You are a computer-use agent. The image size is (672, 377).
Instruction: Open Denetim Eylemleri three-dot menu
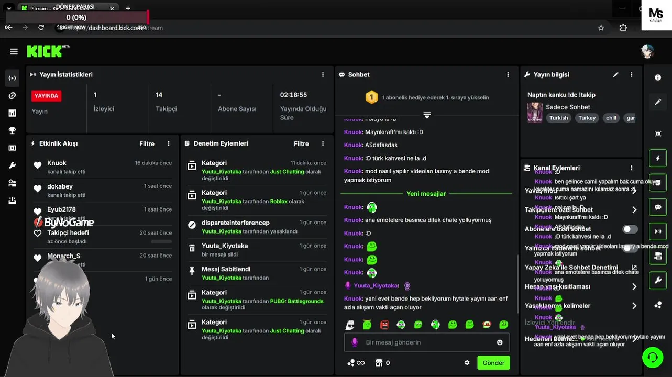pyautogui.click(x=323, y=143)
